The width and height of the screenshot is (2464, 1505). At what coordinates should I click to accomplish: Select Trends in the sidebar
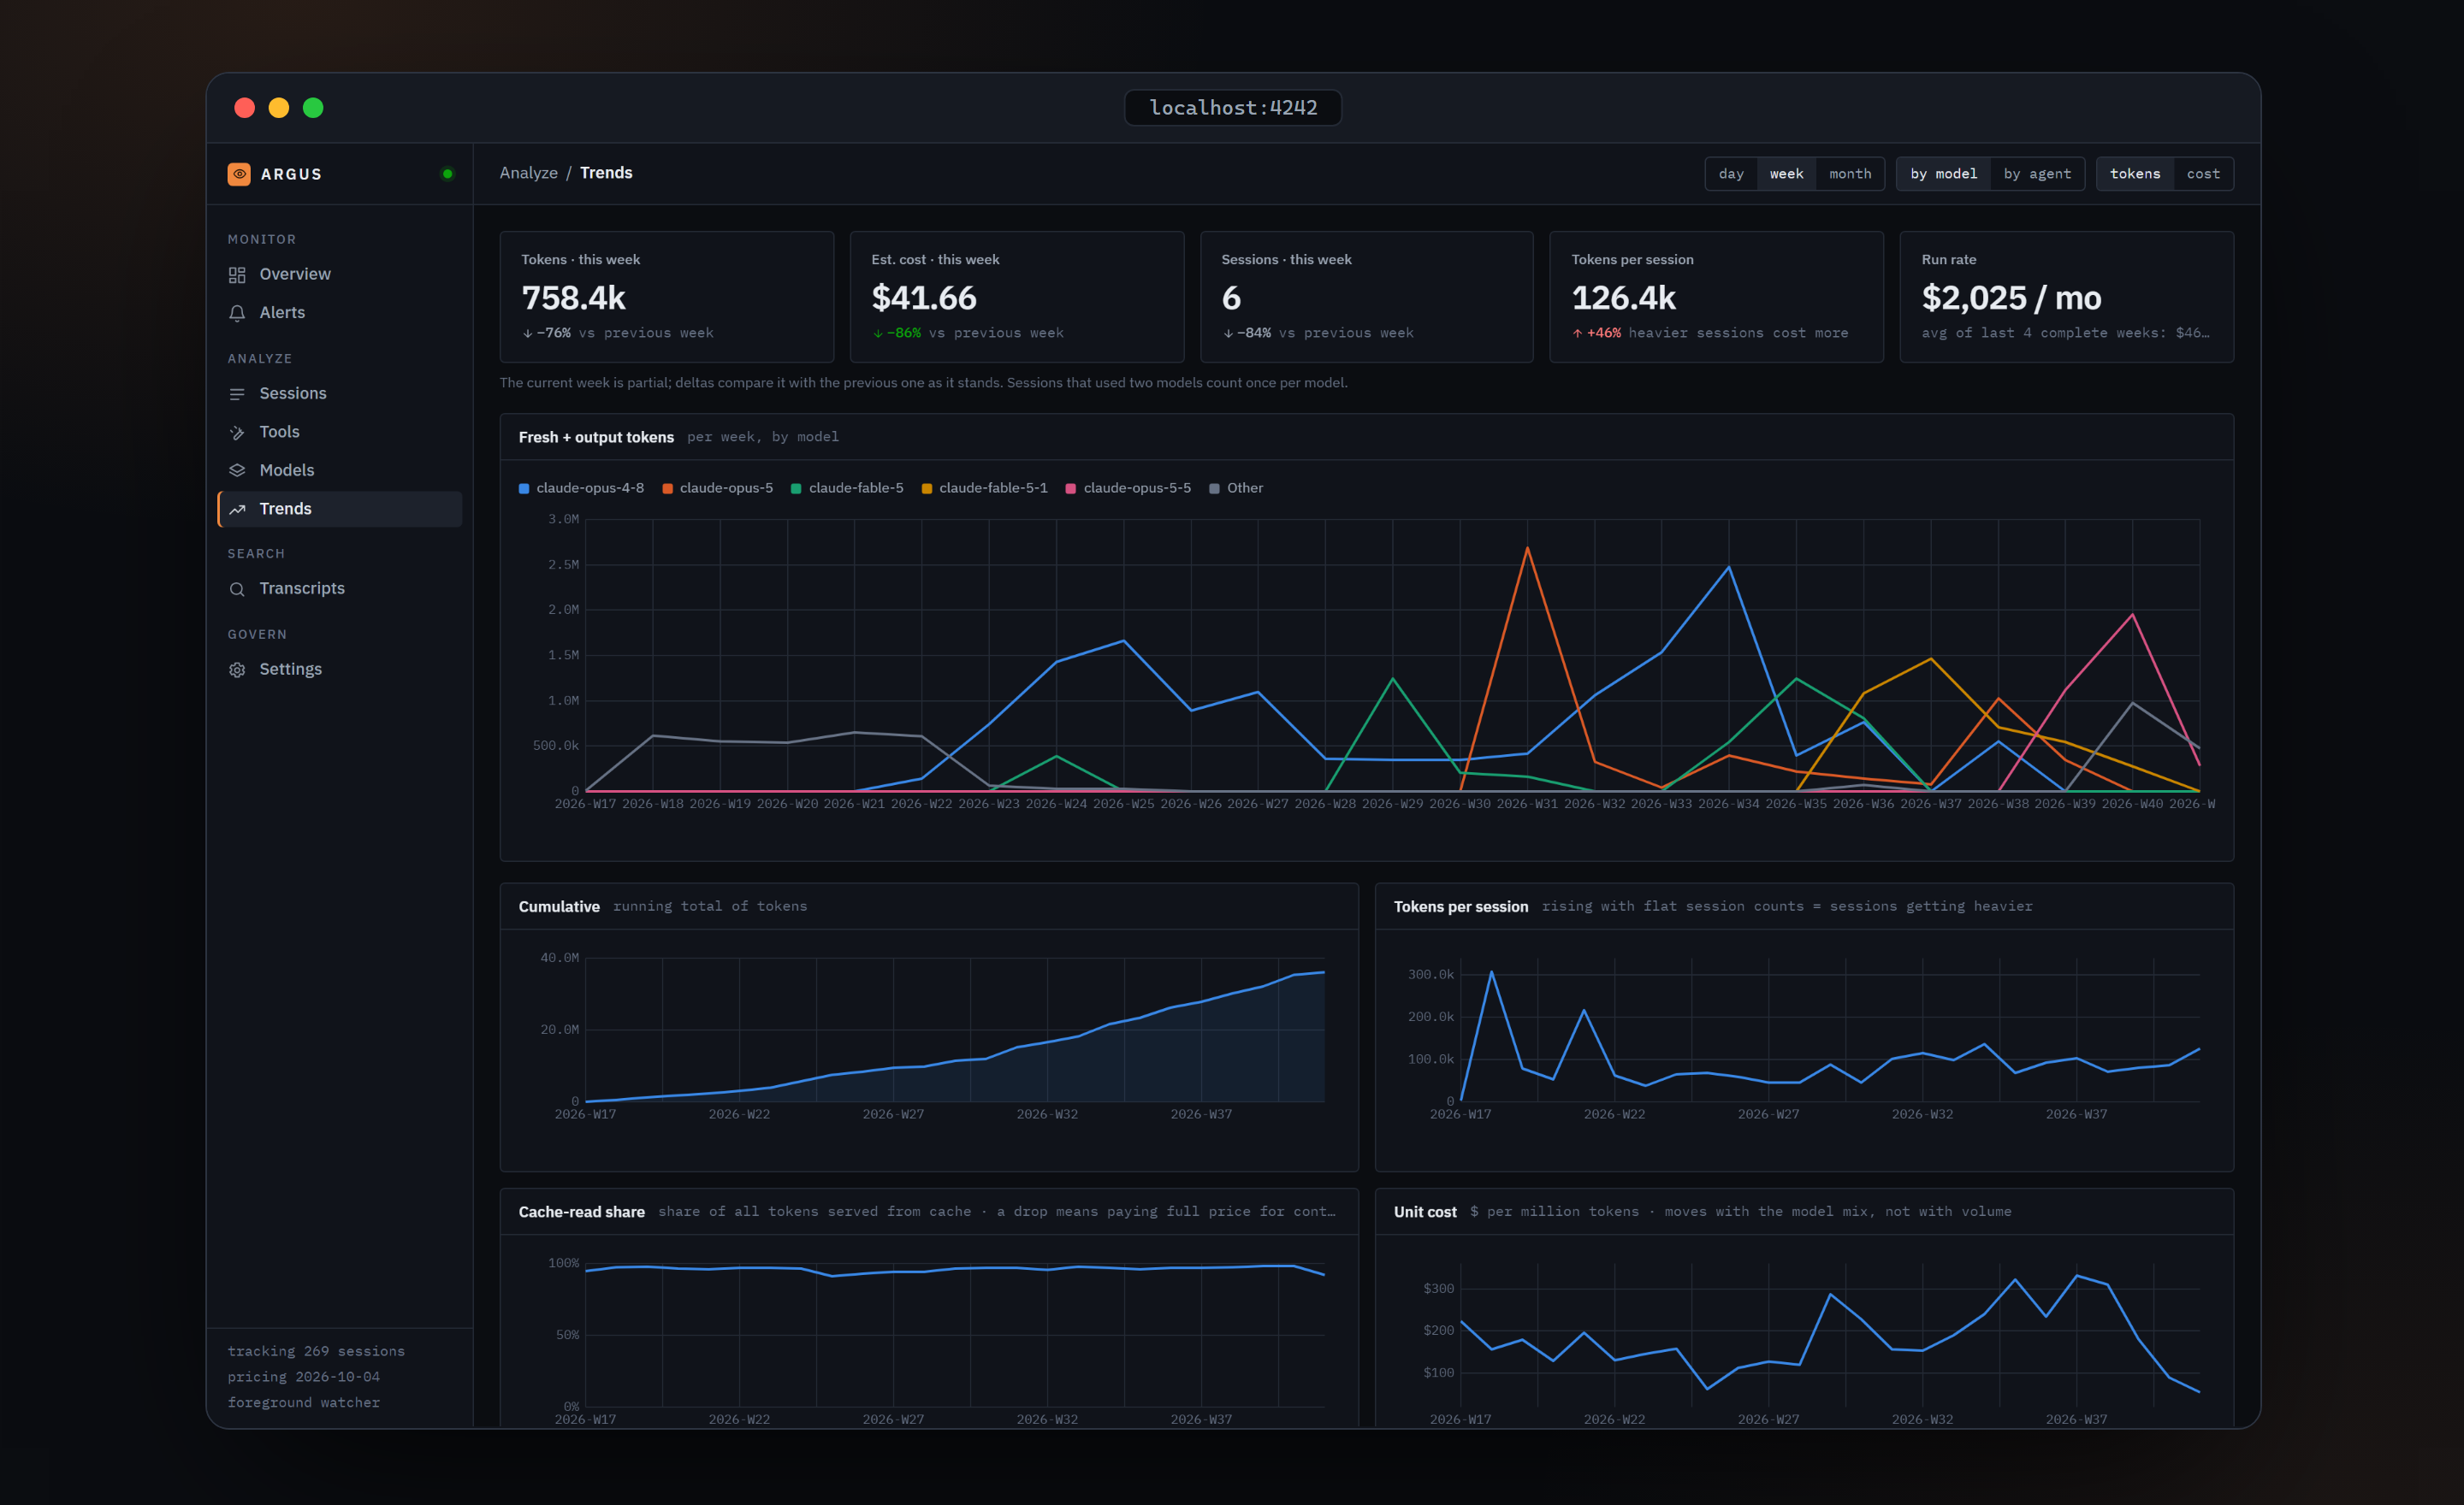pos(339,509)
